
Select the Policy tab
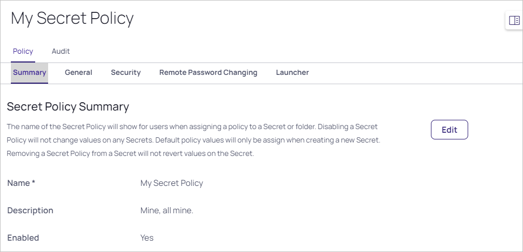[23, 51]
